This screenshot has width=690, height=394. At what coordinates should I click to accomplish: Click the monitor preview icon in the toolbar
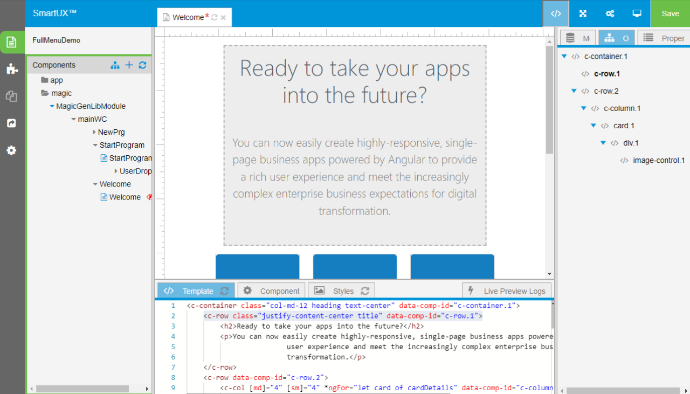coord(637,13)
